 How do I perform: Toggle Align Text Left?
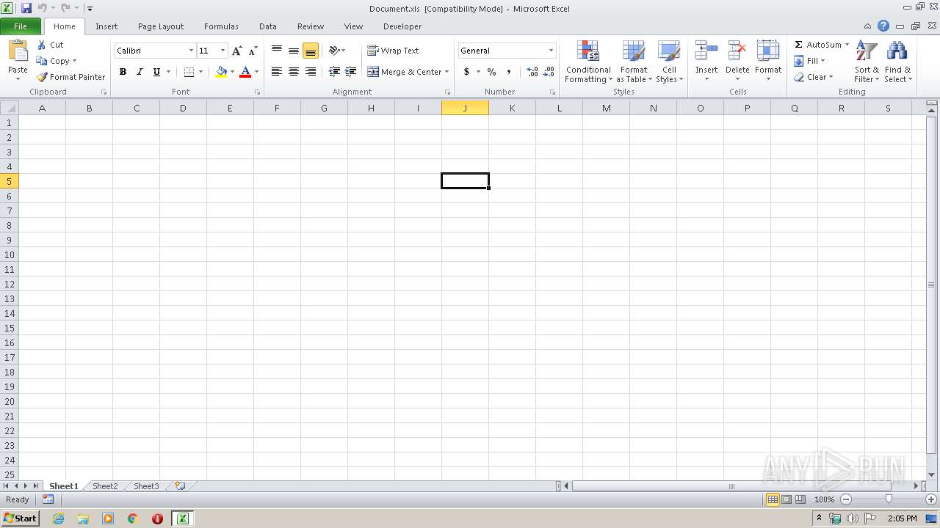277,72
